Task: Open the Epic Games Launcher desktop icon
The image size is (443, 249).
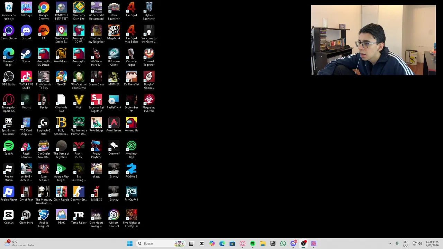Action: (9, 126)
